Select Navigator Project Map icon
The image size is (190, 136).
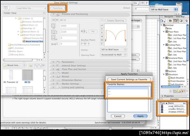tap(170, 21)
